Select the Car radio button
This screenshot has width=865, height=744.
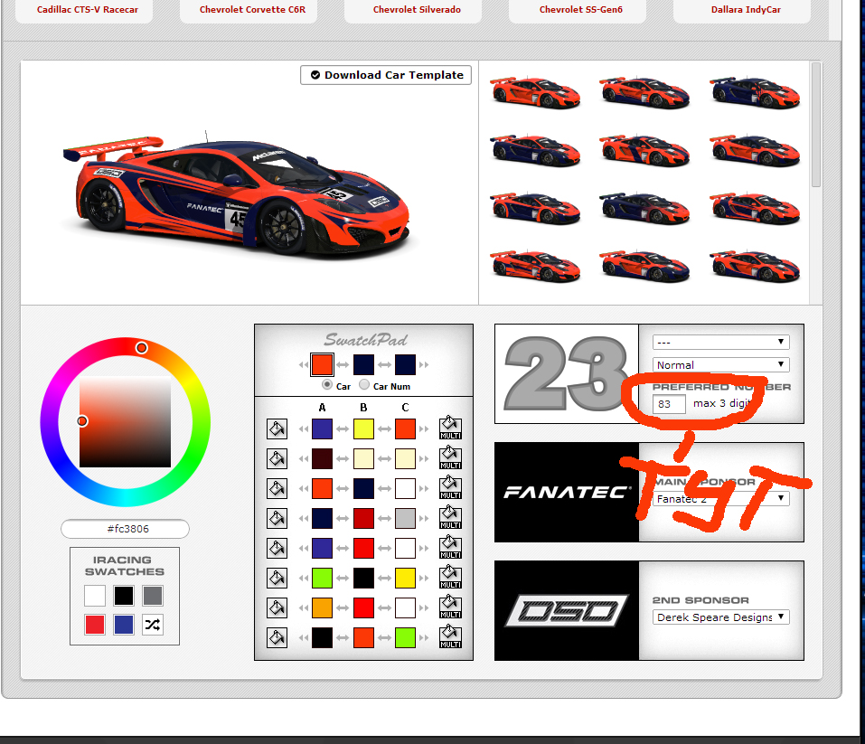pyautogui.click(x=327, y=385)
